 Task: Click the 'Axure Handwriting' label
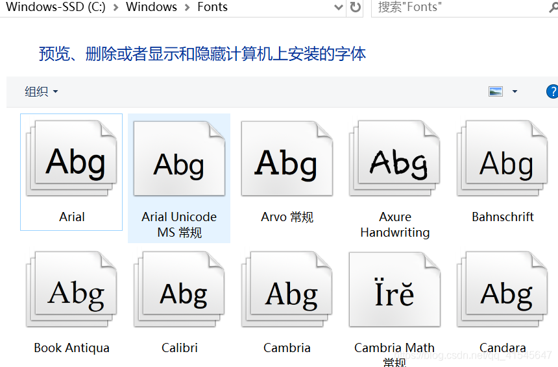click(x=395, y=224)
